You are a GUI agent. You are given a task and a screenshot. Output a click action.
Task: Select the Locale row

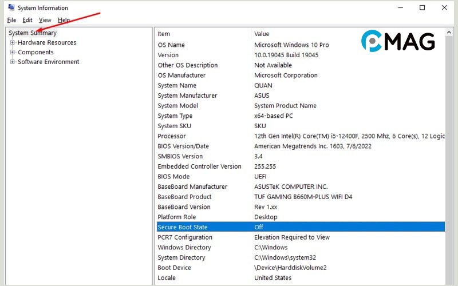pos(301,277)
